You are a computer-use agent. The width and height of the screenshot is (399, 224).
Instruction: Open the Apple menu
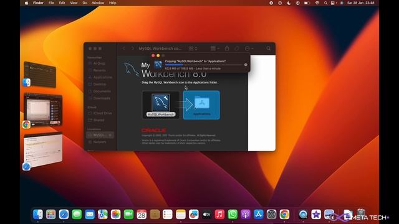[x=26, y=2]
